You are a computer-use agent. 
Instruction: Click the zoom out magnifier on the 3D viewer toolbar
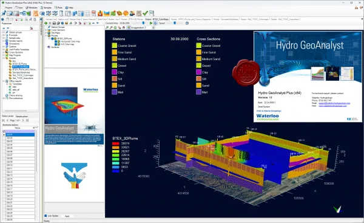tap(111, 28)
